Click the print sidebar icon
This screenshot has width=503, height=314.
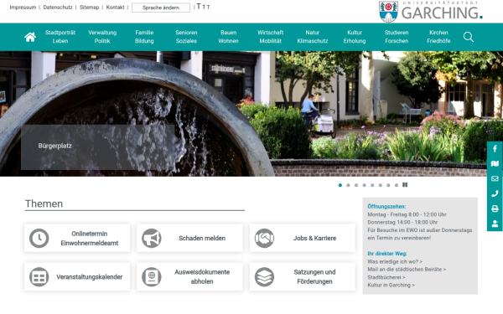click(495, 208)
